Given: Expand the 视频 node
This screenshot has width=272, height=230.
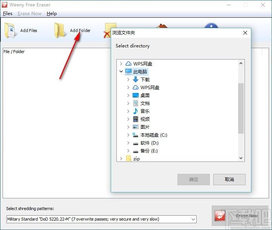Looking at the screenshot, I should [128, 119].
